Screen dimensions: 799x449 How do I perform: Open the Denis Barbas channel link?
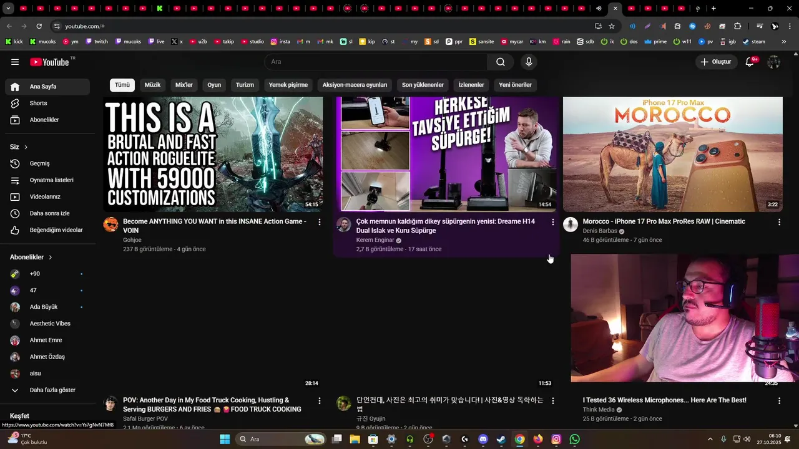600,231
